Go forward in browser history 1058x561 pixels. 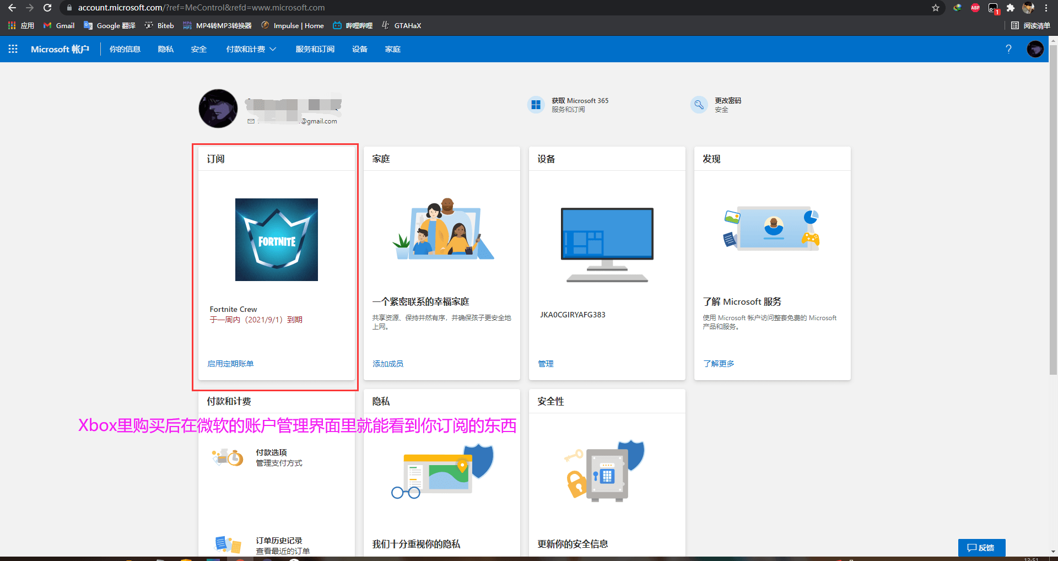click(30, 8)
